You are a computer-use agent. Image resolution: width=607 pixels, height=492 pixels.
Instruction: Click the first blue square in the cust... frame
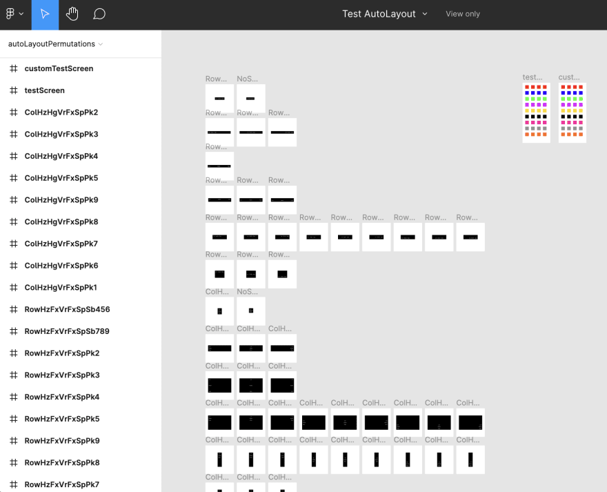[x=563, y=93]
